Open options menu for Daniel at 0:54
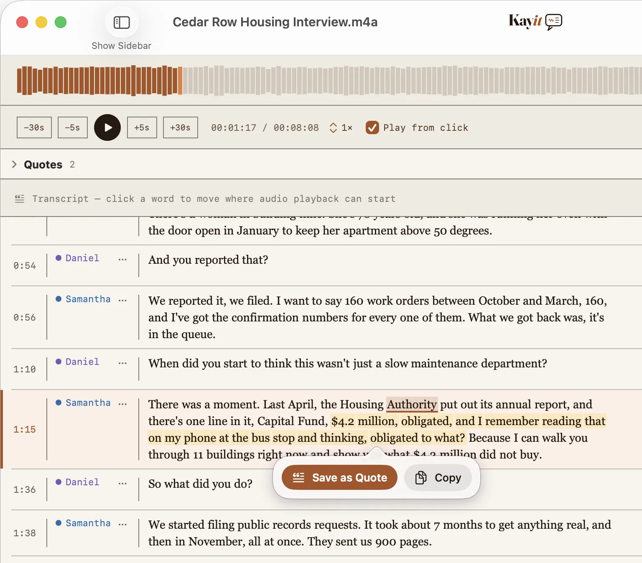The image size is (642, 563). tap(122, 259)
